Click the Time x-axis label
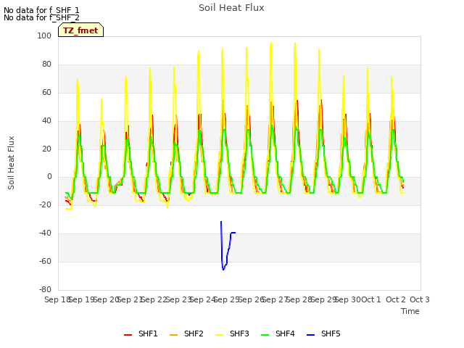This screenshot has width=464, height=348. (x=410, y=311)
